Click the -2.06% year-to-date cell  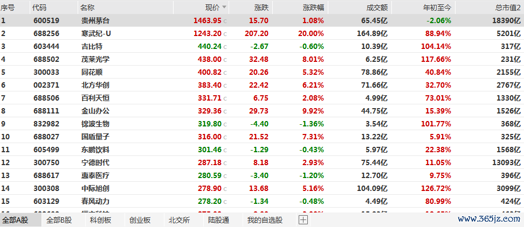tap(439, 20)
